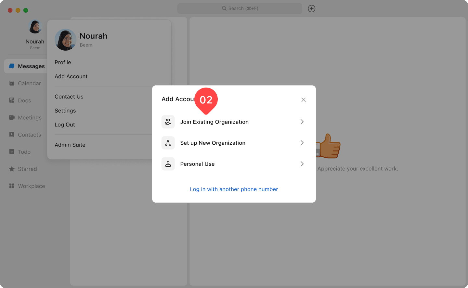Open Starred items in sidebar

pyautogui.click(x=23, y=169)
